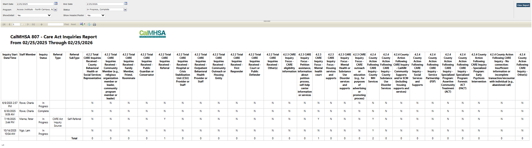Jump to the last page of report
The height and width of the screenshot is (148, 532).
click(33, 24)
